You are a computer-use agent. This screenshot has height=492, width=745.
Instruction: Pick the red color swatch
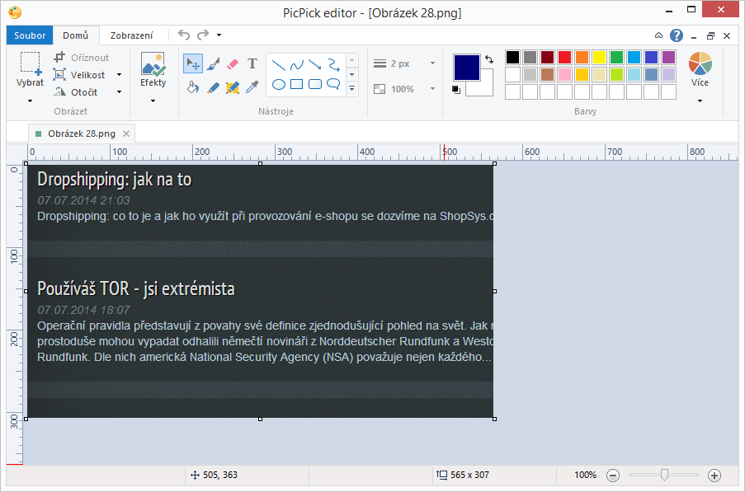pos(564,57)
